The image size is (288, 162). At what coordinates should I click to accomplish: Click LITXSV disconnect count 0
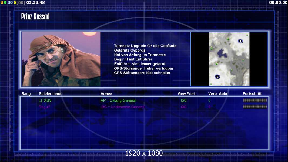tap(209, 100)
